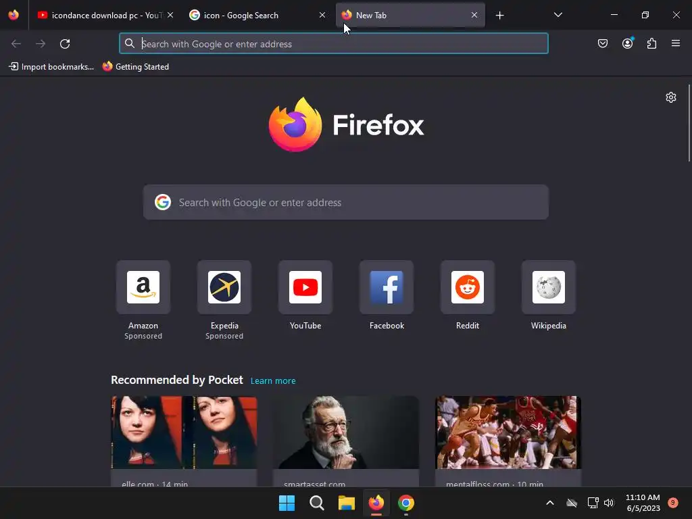Open the taskbar Search icon

click(317, 503)
